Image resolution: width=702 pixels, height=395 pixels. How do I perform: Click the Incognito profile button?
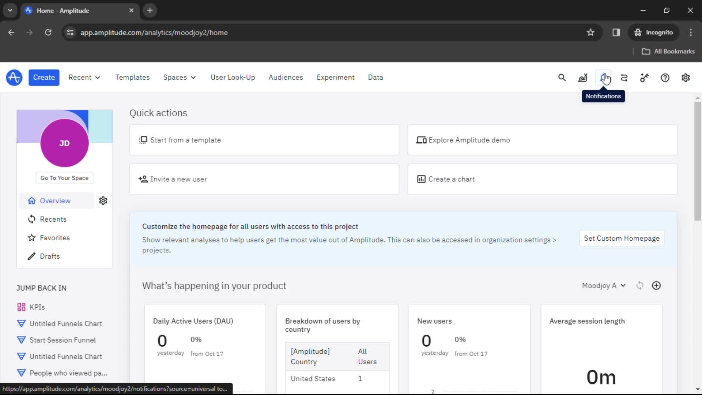(x=654, y=33)
